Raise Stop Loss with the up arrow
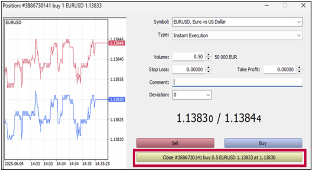The width and height of the screenshot is (313, 172). click(x=208, y=67)
